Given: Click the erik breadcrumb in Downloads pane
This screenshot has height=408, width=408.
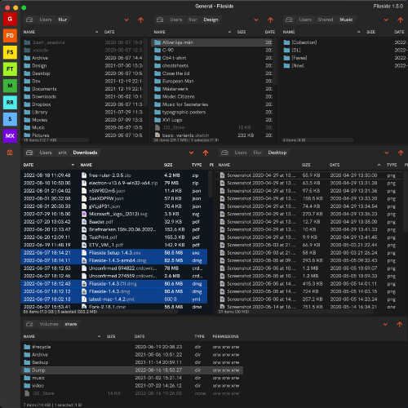Looking at the screenshot, I should point(62,153).
